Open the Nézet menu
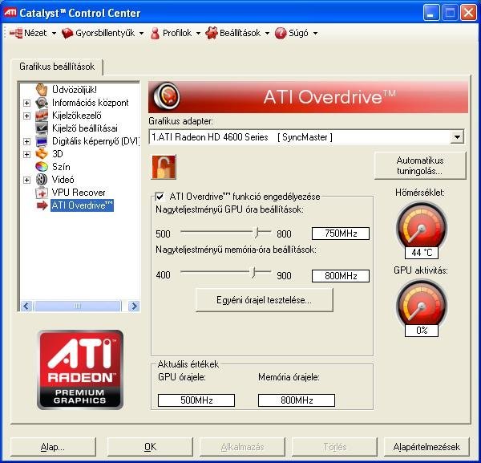This screenshot has width=481, height=463. point(35,33)
